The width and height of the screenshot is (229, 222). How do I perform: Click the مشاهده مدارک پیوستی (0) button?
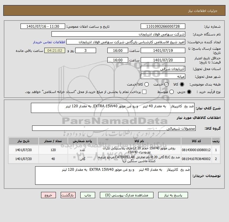pyautogui.click(x=127, y=195)
